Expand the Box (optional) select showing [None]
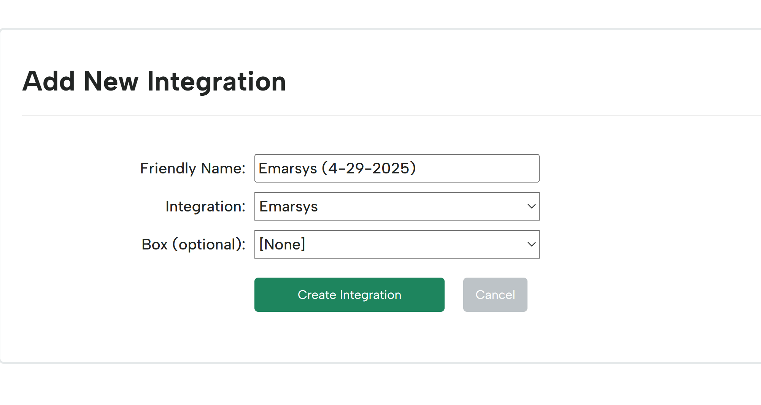 tap(397, 245)
